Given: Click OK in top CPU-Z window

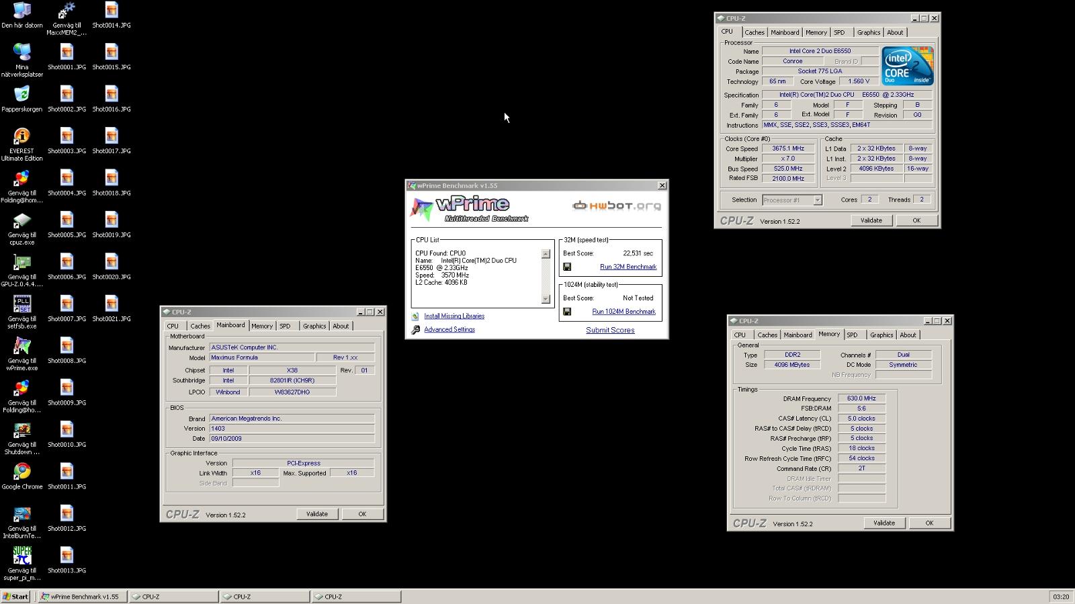Looking at the screenshot, I should [x=916, y=220].
